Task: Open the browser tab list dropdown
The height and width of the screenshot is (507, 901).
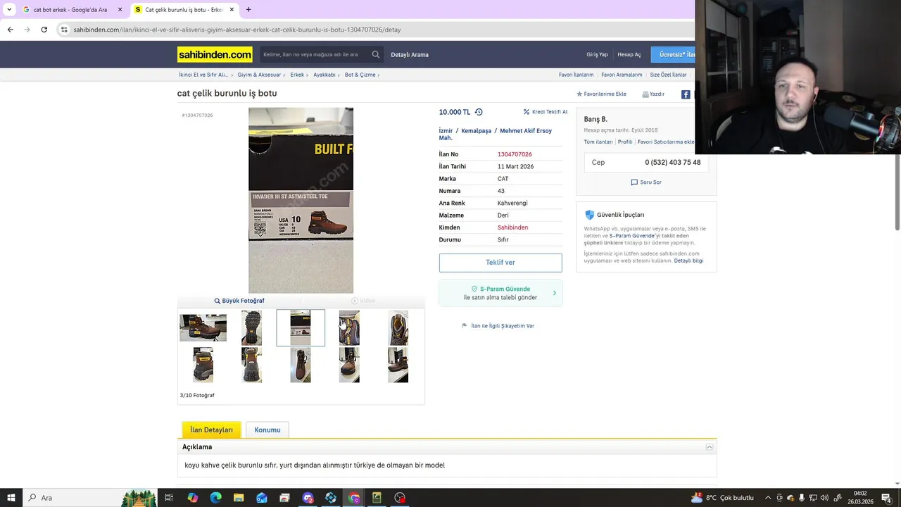Action: [9, 9]
